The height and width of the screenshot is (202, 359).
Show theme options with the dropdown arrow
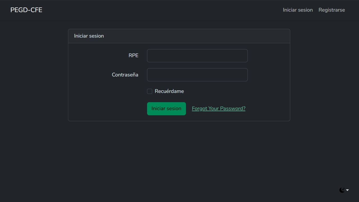[x=347, y=190]
